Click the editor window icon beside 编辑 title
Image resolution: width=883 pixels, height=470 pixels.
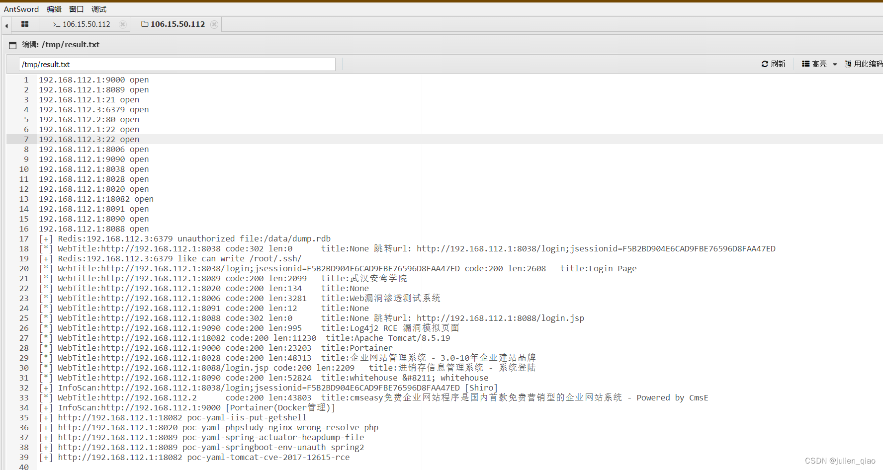pos(13,45)
